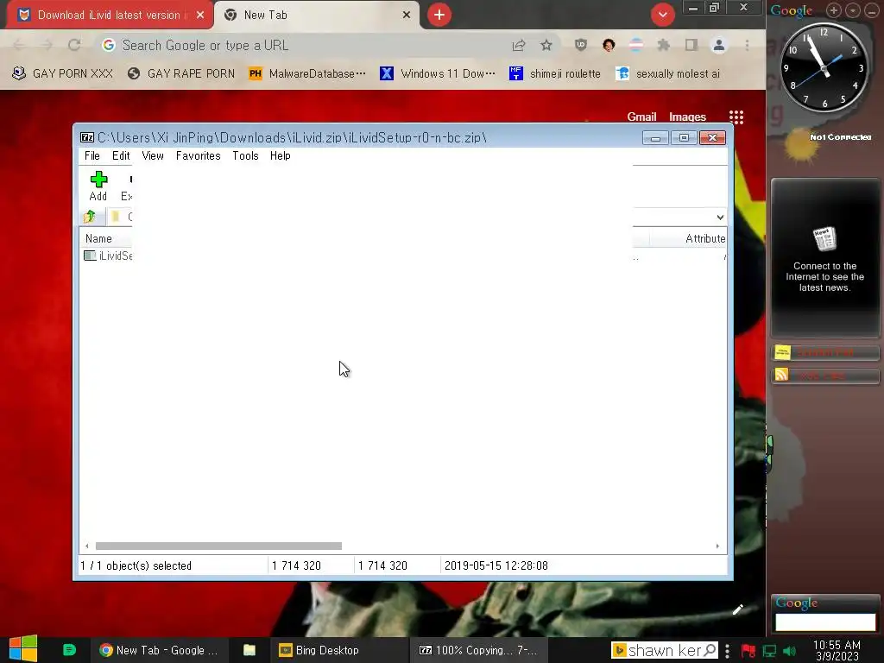The height and width of the screenshot is (663, 884).
Task: Click the Google sidebar add gadget plus button
Action: pos(833,10)
